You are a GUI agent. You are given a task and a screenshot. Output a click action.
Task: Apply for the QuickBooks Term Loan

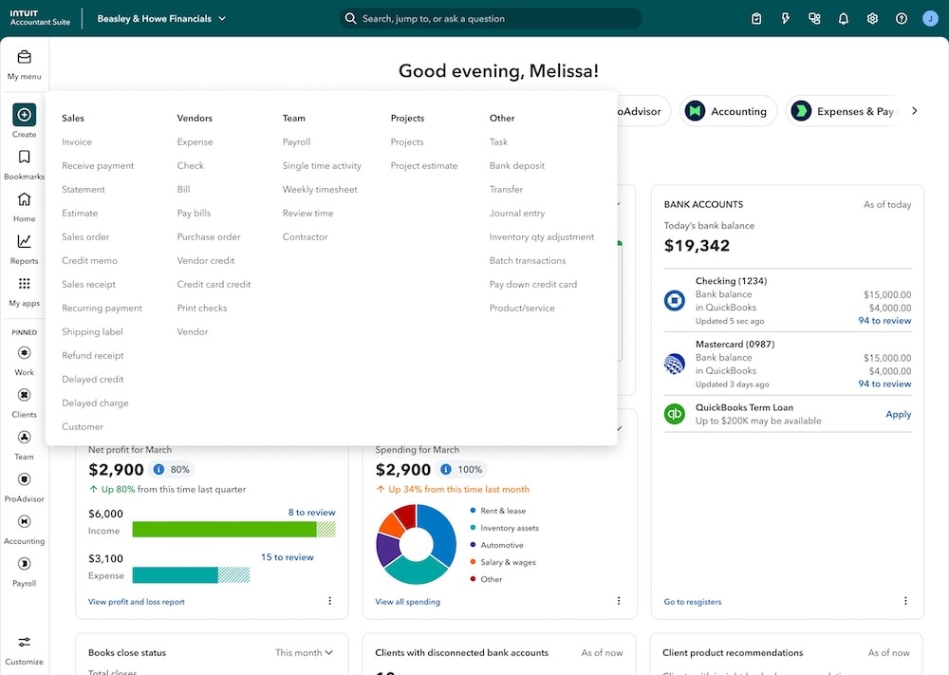898,415
